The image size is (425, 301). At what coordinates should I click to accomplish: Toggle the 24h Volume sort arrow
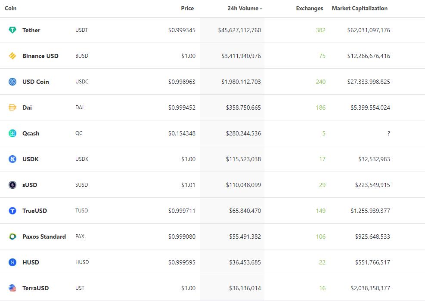pyautogui.click(x=261, y=9)
